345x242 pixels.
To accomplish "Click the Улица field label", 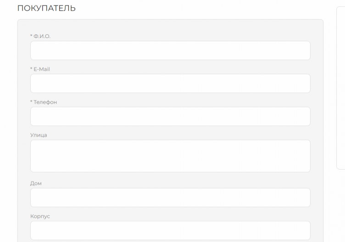I will click(39, 135).
